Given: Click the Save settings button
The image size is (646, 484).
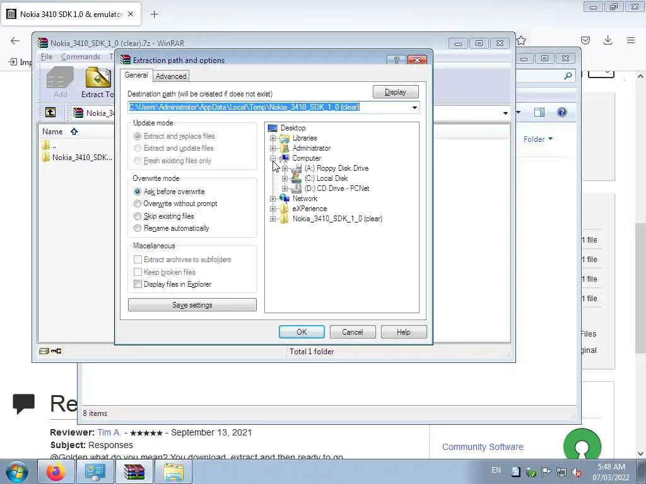Looking at the screenshot, I should 192,305.
